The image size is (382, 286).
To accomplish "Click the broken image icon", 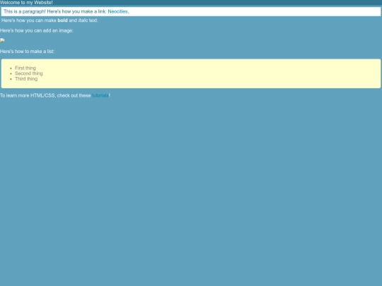I will (2, 41).
